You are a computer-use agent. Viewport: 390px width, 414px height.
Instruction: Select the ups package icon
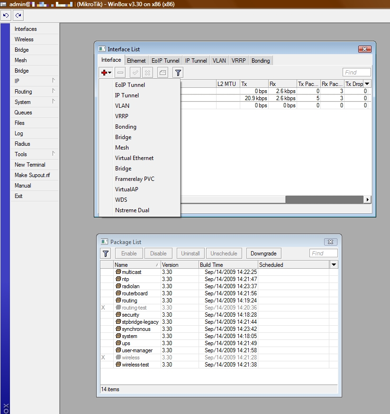pyautogui.click(x=118, y=343)
